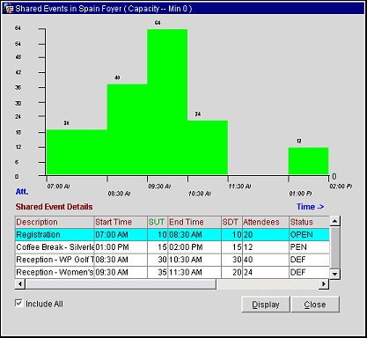Click the window icon in title bar
Image resolution: width=367 pixels, height=338 pixels.
tap(9, 9)
